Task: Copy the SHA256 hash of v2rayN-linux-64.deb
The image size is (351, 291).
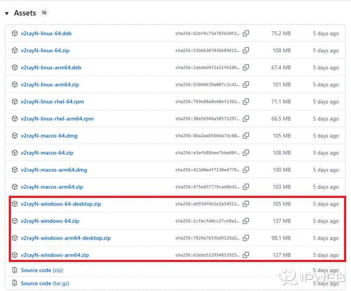Action: coord(246,33)
